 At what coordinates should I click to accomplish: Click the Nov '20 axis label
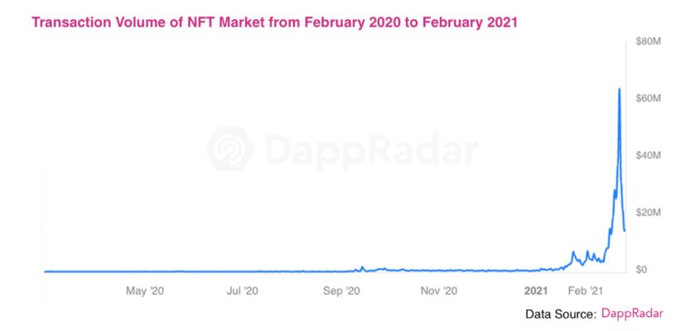coord(438,290)
